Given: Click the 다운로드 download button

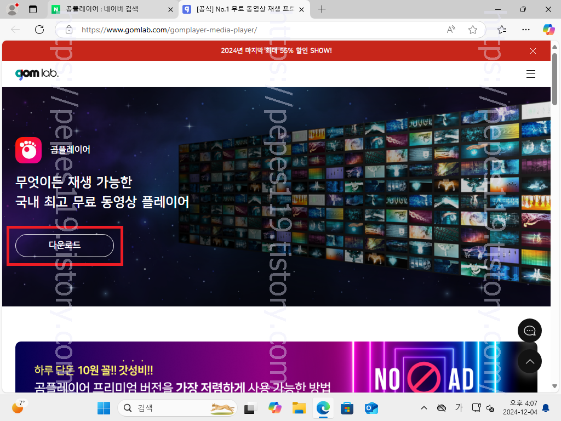Looking at the screenshot, I should (x=65, y=245).
